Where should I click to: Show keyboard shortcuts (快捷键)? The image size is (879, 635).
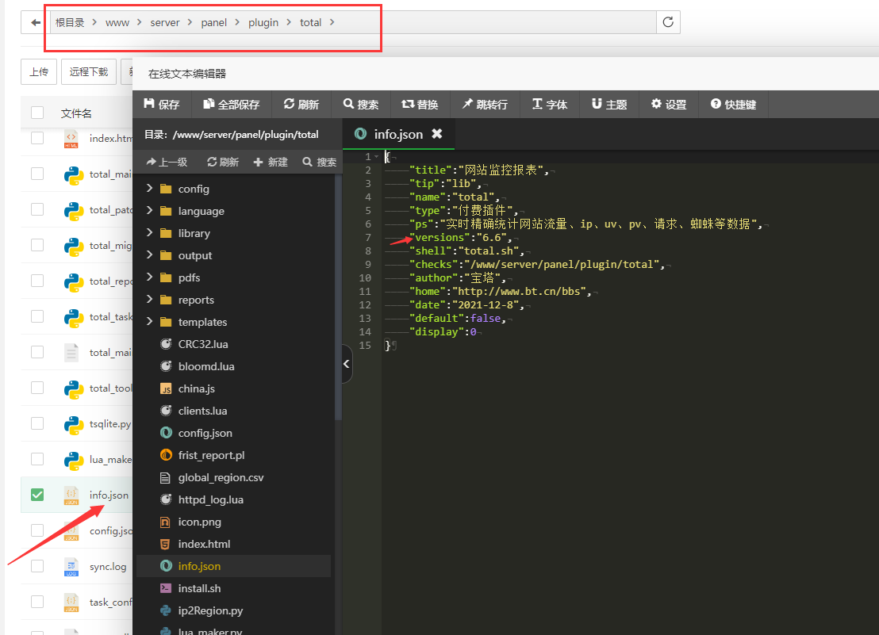733,104
